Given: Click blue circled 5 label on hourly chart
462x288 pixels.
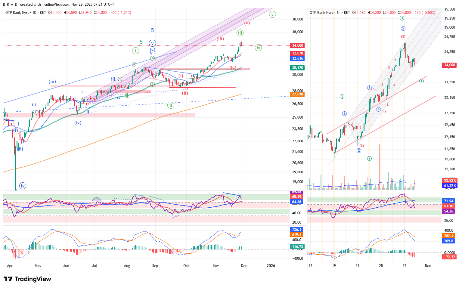Looking at the screenshot, I should pos(403,28).
